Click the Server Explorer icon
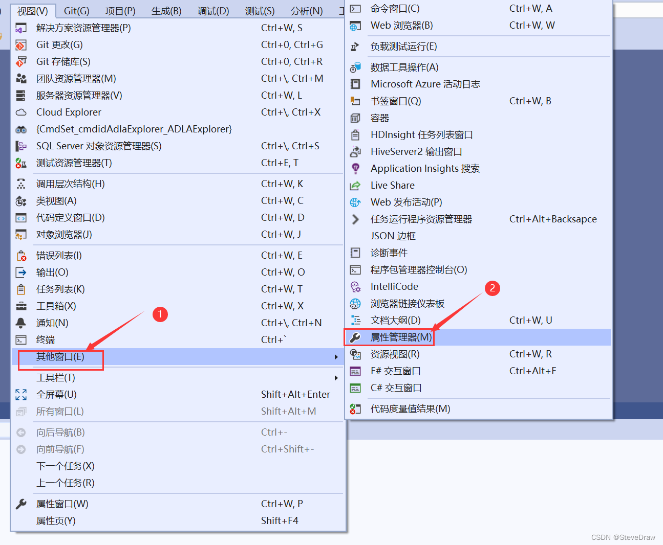The height and width of the screenshot is (545, 663). [x=21, y=96]
